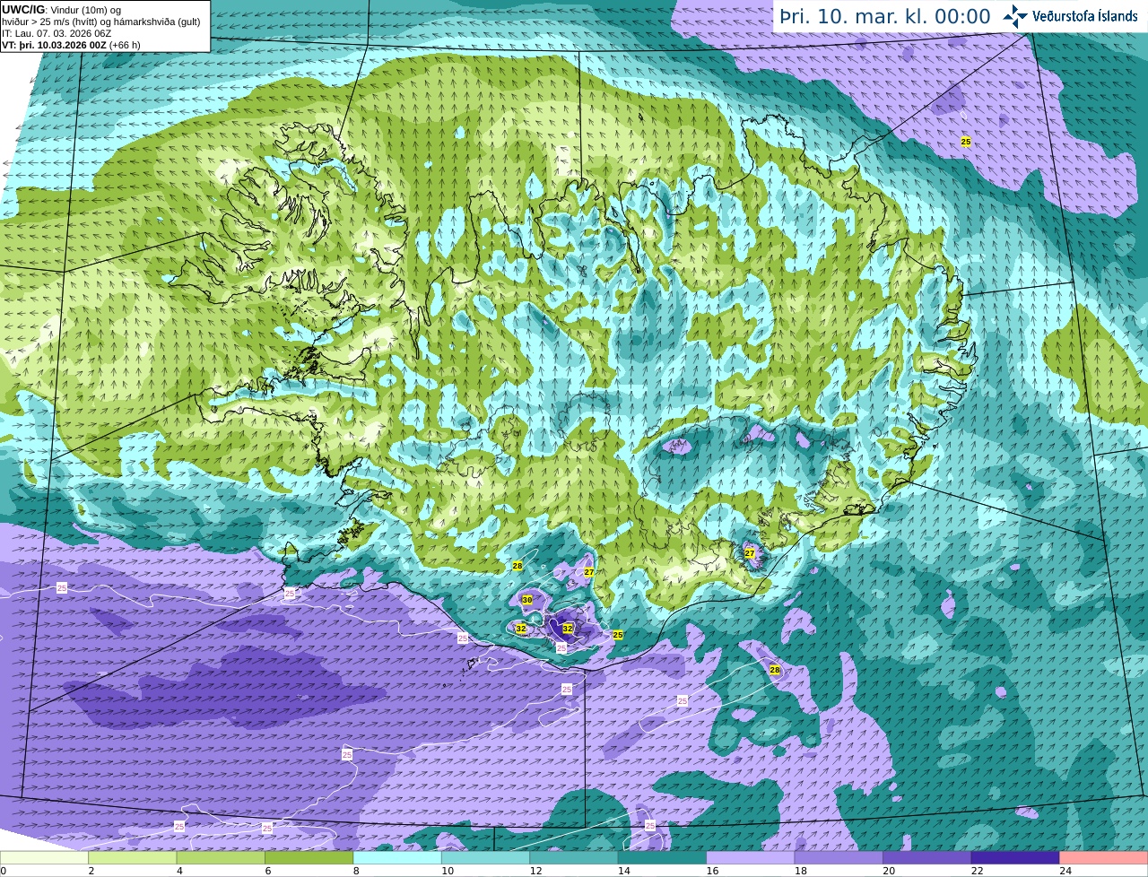Click the scale tick label 20

coord(889,871)
